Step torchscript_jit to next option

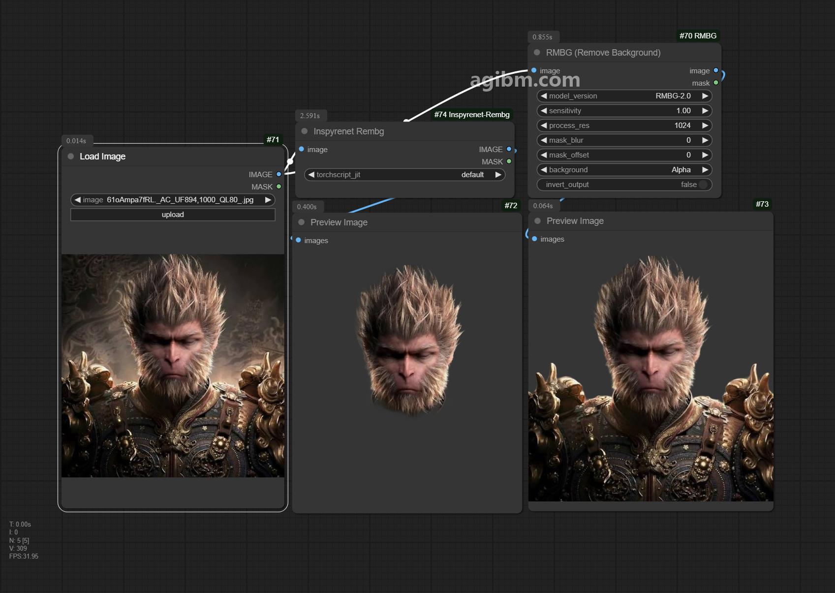(498, 175)
